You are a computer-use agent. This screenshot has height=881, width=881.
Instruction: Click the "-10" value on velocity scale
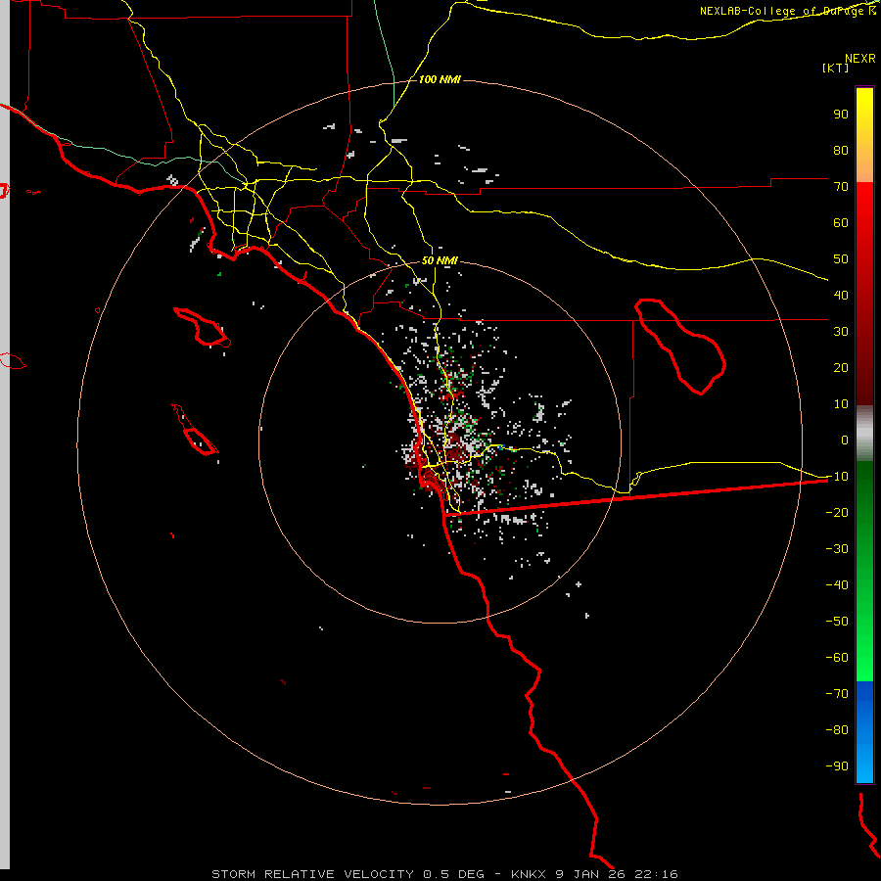[x=837, y=477]
